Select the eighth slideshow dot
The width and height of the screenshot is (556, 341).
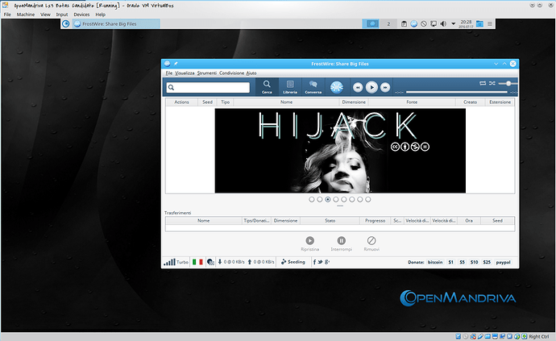(x=368, y=199)
